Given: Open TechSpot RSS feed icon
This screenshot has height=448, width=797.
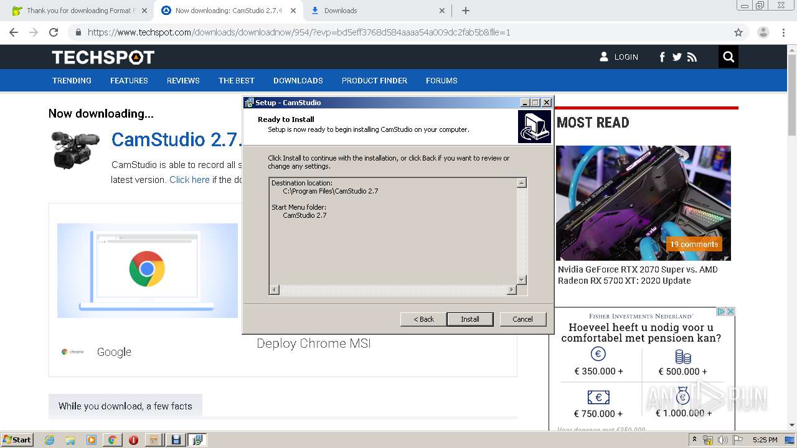Looking at the screenshot, I should pos(692,57).
